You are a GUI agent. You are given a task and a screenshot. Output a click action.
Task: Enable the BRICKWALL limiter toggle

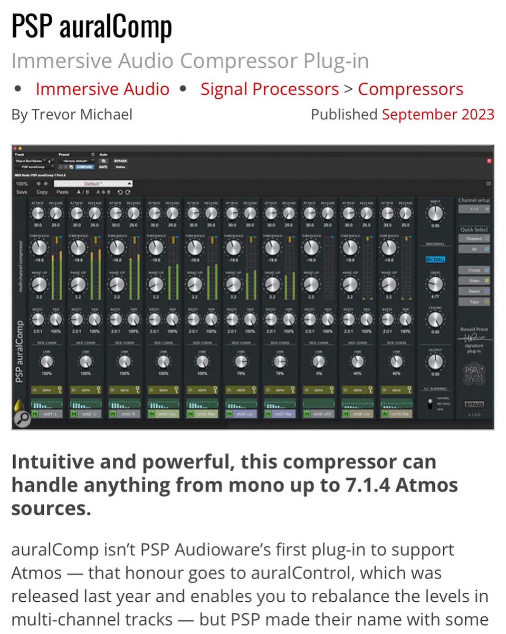point(435,259)
